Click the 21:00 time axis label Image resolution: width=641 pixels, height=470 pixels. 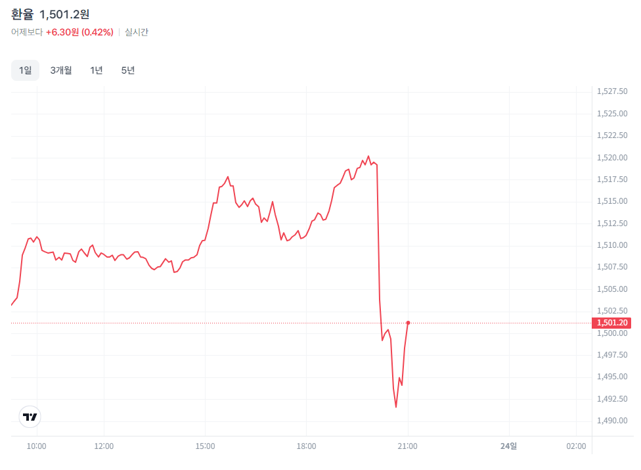[408, 446]
